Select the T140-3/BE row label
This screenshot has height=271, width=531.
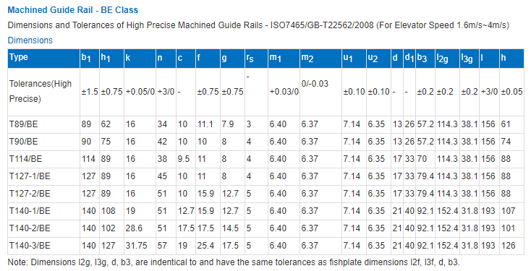30,246
